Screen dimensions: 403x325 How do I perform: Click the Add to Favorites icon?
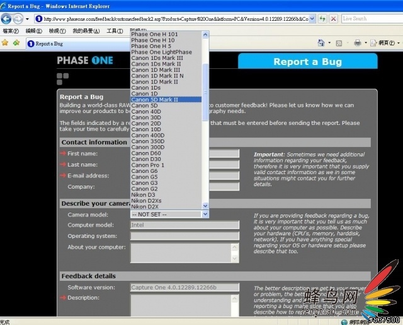16,43
